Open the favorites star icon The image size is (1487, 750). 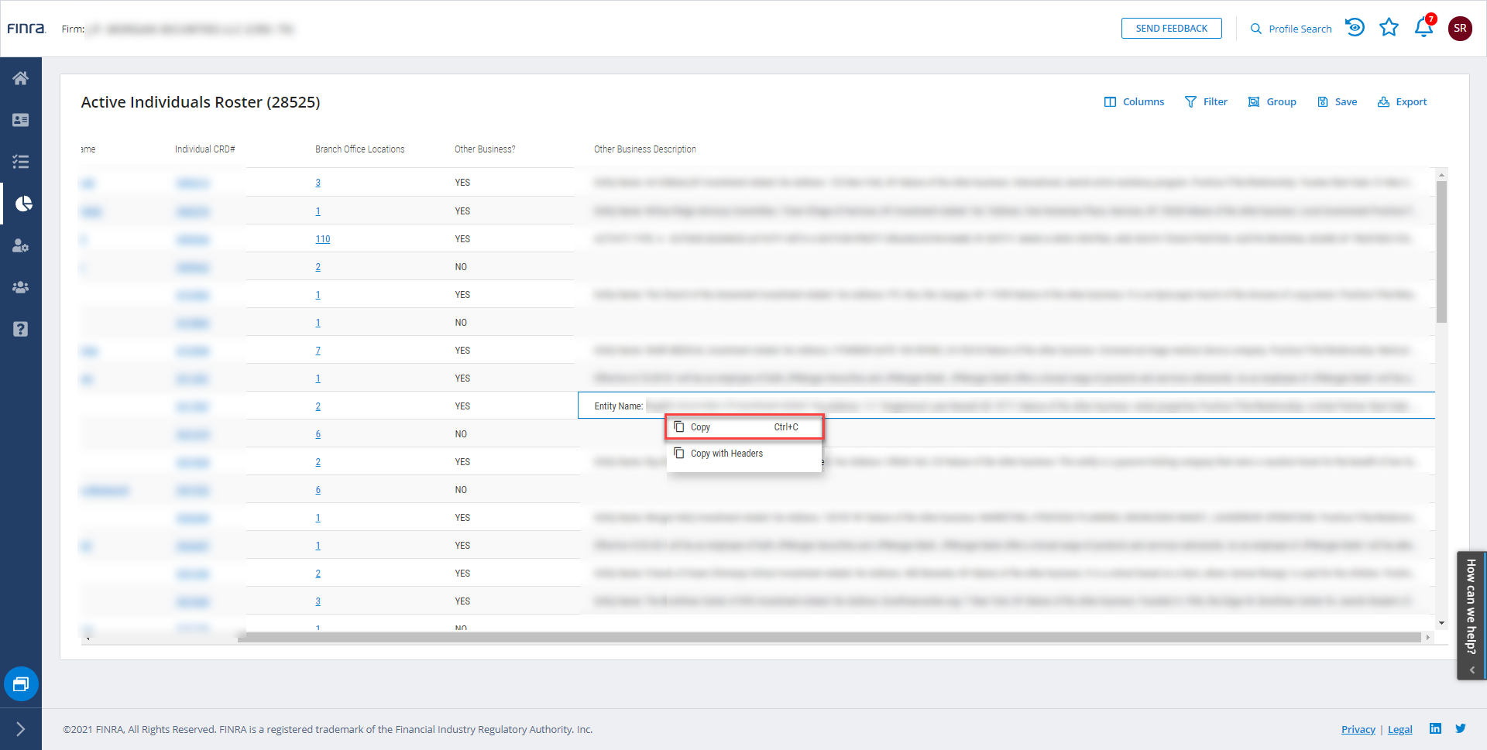[1389, 28]
